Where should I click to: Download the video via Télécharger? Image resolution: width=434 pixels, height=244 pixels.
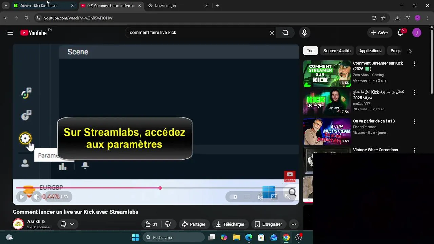tap(230, 224)
